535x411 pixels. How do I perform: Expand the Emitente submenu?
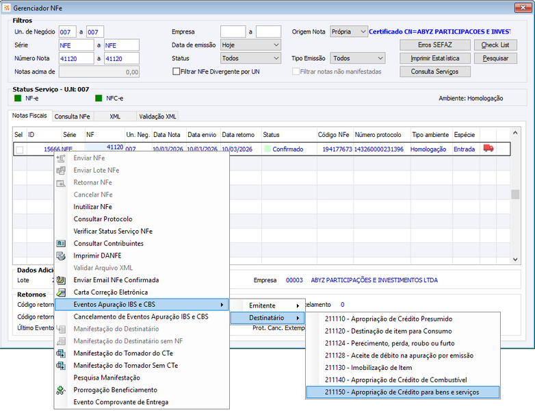[267, 306]
